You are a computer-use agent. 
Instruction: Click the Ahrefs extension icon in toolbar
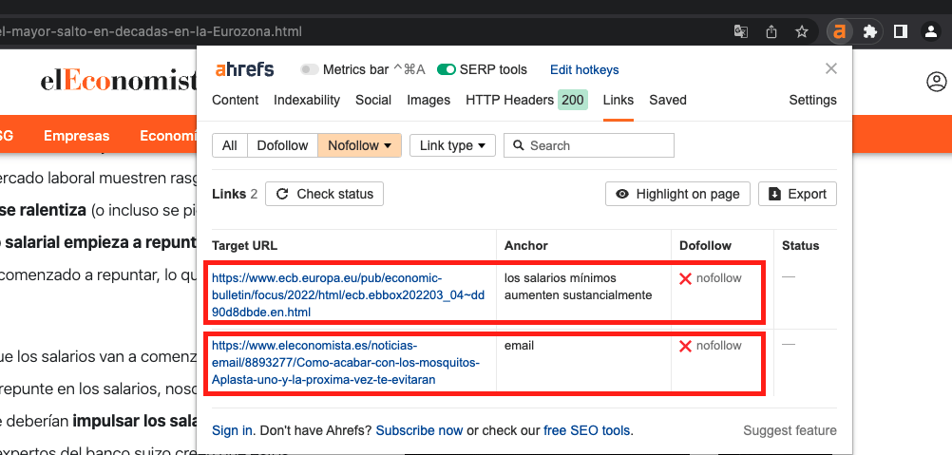pos(839,31)
